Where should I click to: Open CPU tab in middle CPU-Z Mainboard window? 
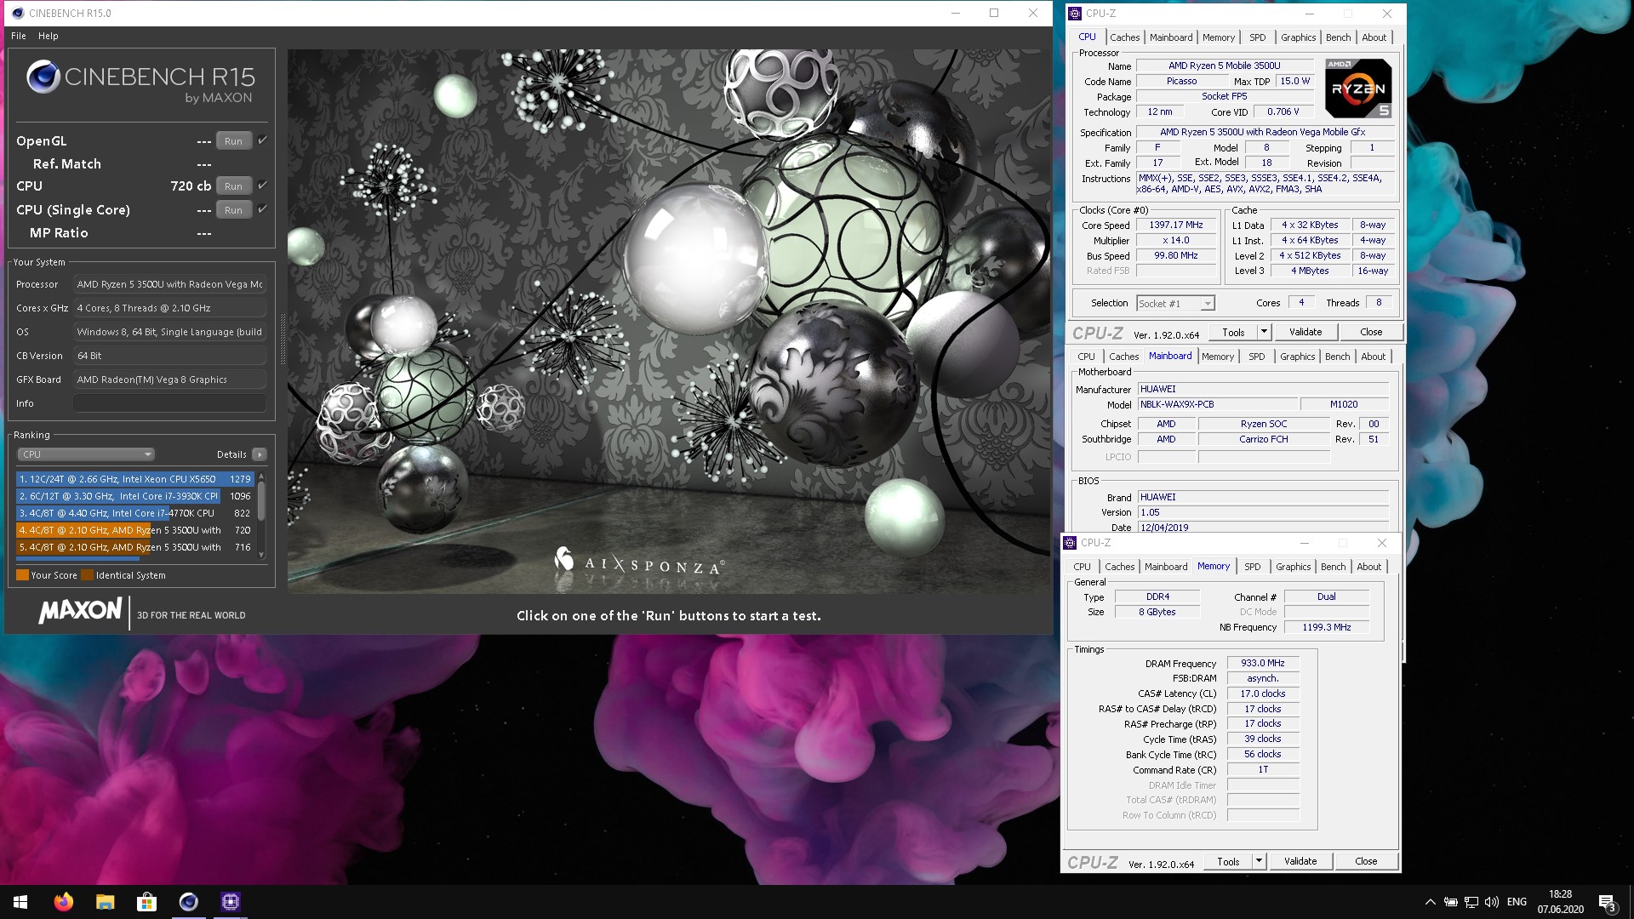tap(1086, 357)
